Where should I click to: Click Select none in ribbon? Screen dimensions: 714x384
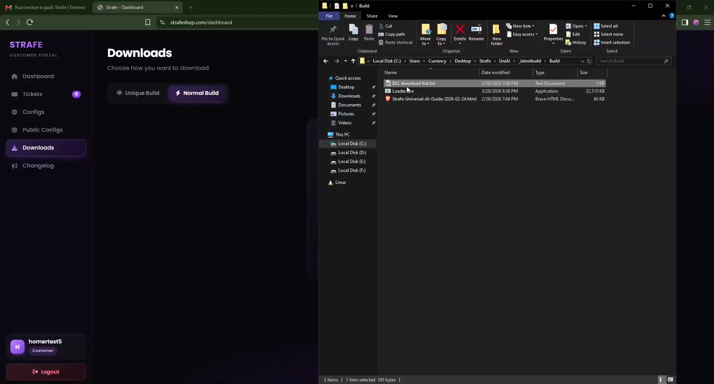(x=608, y=34)
